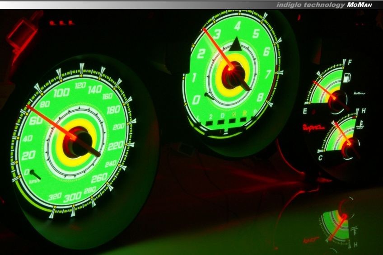383x255 pixels.
Task: Click the E empty mark on fuel gauge
Action: (305, 111)
